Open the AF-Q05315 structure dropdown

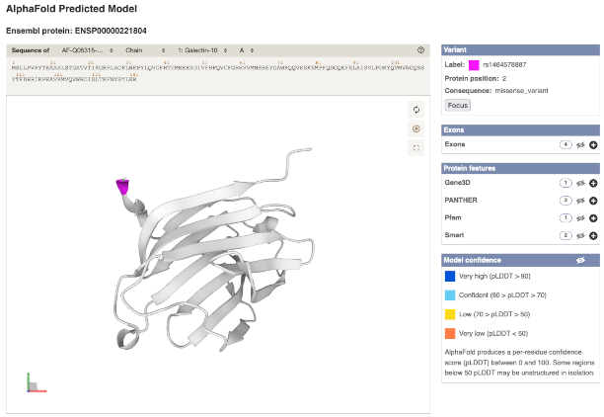click(87, 49)
